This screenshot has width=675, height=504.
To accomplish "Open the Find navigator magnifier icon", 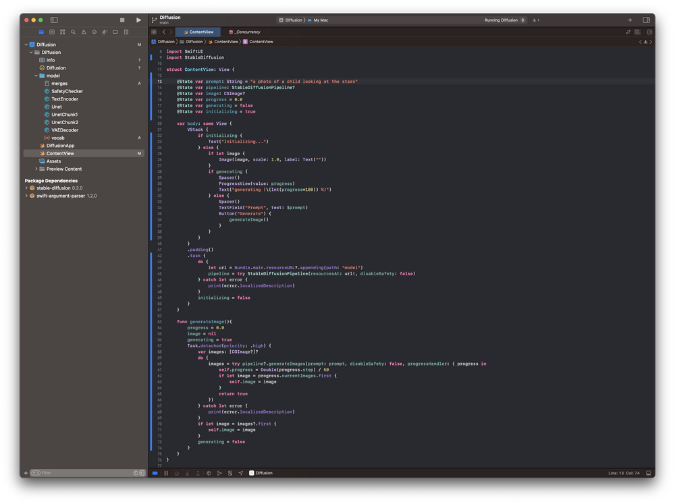I will click(73, 32).
